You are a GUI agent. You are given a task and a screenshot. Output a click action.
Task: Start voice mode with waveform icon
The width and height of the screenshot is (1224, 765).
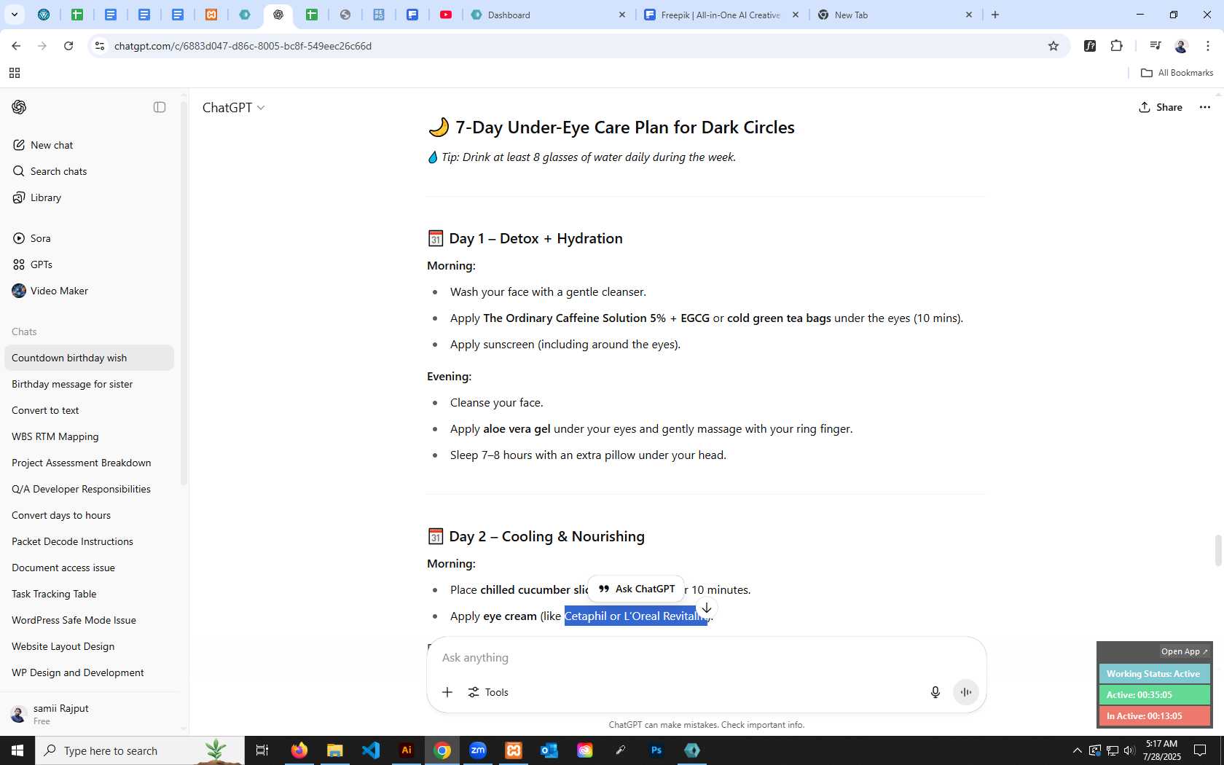966,692
